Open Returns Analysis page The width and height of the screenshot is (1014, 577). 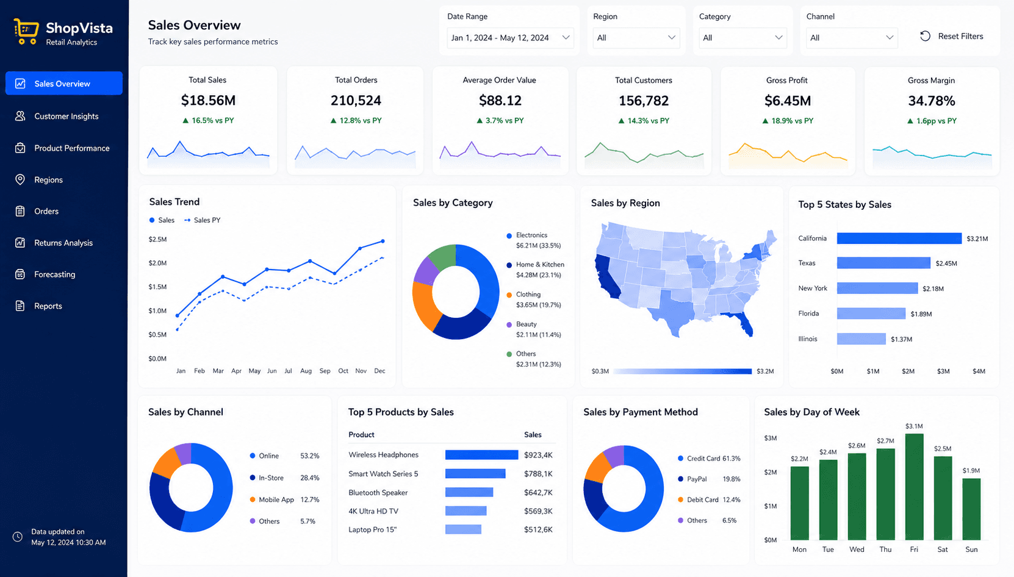point(64,243)
